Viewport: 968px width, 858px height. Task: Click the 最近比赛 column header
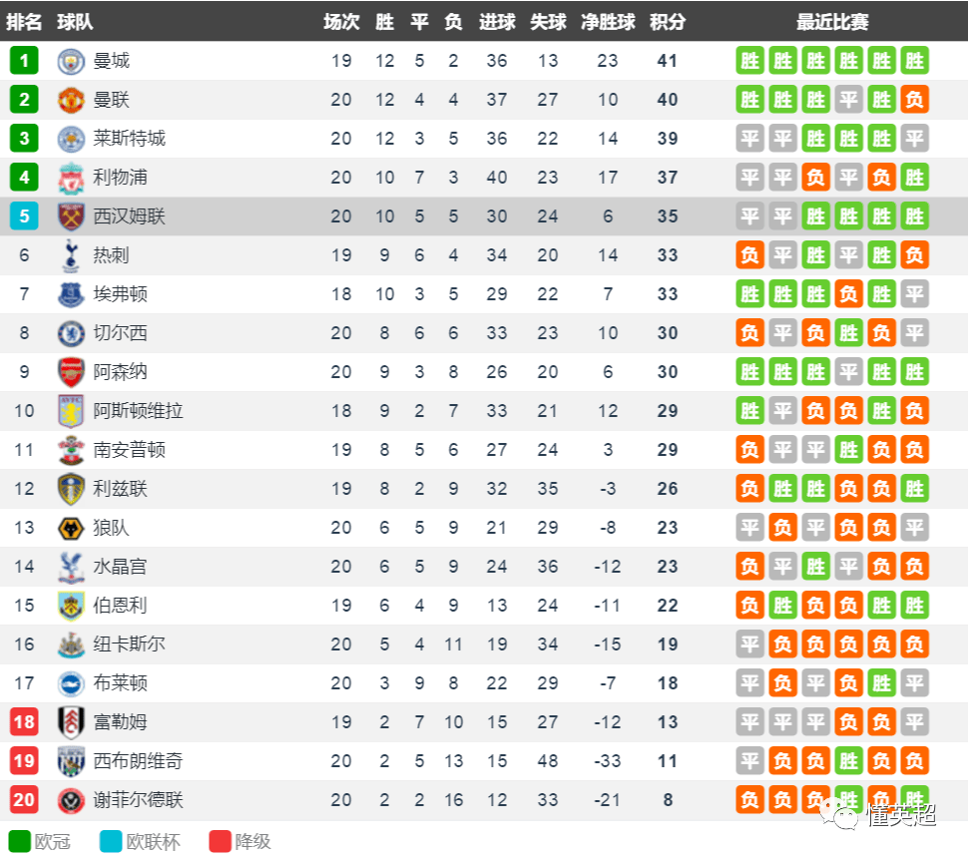tap(832, 22)
